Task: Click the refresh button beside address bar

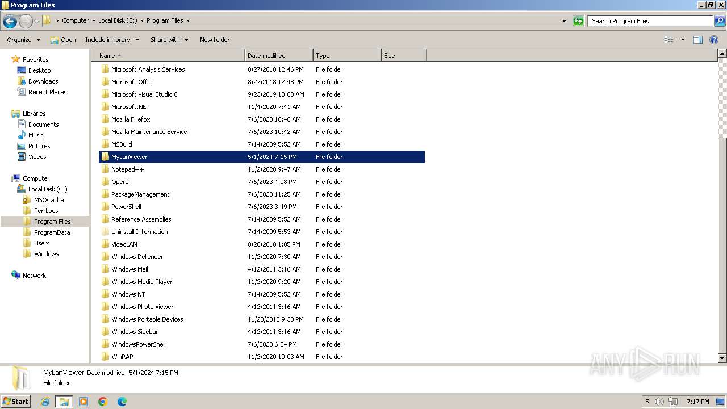Action: click(578, 21)
